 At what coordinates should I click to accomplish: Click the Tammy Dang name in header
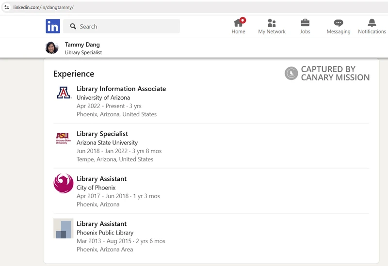click(82, 45)
